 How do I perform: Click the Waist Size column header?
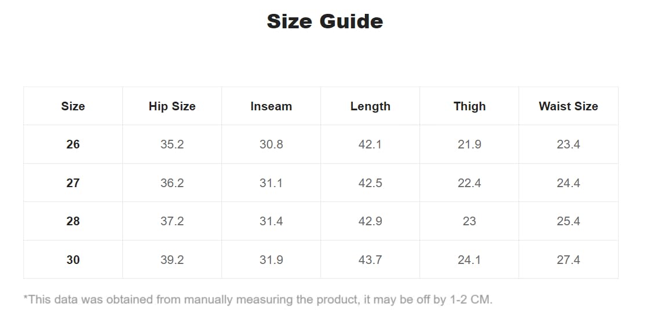point(568,106)
